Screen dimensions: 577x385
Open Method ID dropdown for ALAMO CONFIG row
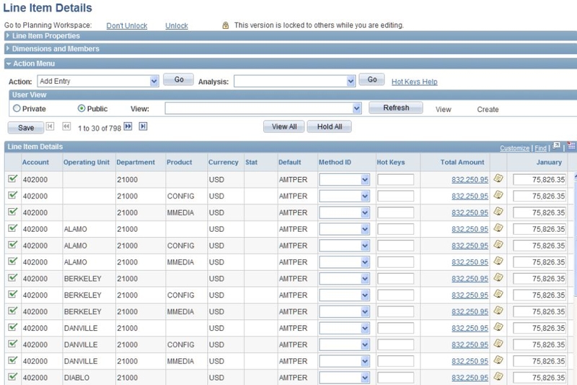pos(344,246)
